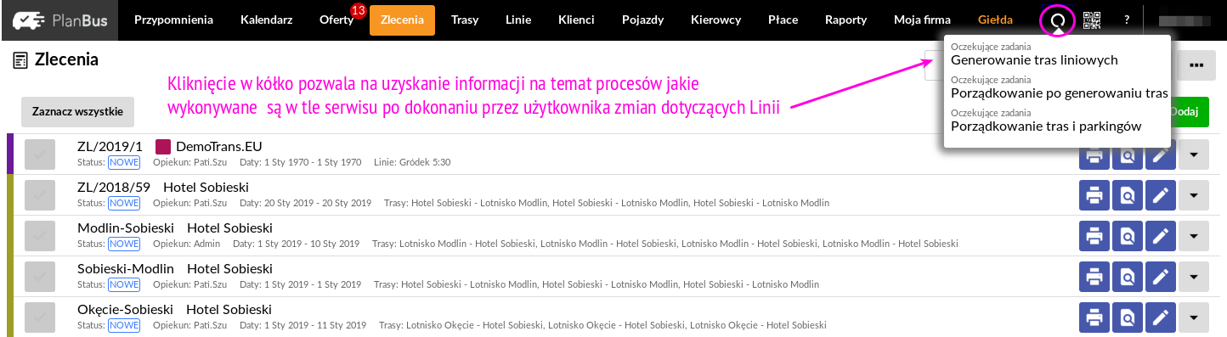Print order ZL/2018/59
Screen dimensions: 1227x337
tap(1094, 195)
